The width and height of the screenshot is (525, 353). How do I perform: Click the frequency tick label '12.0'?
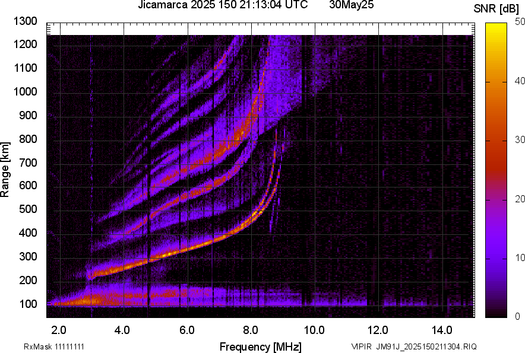pos(378,330)
